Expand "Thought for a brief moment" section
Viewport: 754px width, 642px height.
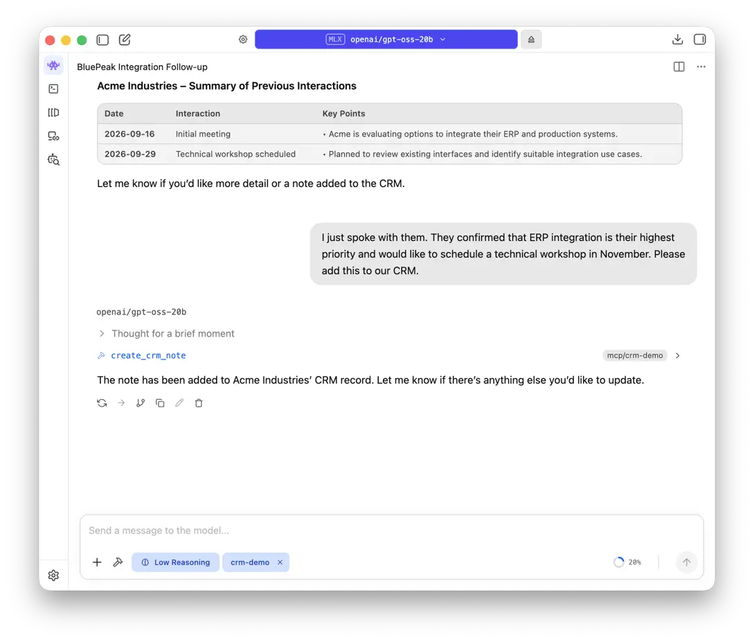[x=166, y=334]
